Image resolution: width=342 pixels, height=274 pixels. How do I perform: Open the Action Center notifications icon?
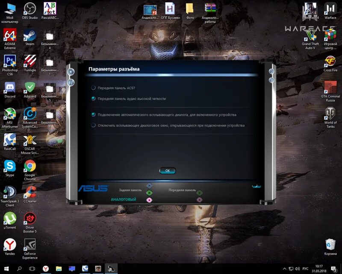[334, 269]
